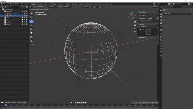Viewport: 193px width, 109px height.
Task: Select the Measure tool in toolbar
Action: pyautogui.click(x=31, y=41)
